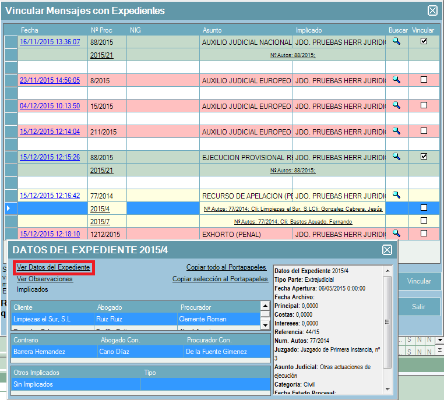Click search magnifier for the 15/12/2015 12:14:04 row
This screenshot has height=400, width=444.
pyautogui.click(x=396, y=131)
